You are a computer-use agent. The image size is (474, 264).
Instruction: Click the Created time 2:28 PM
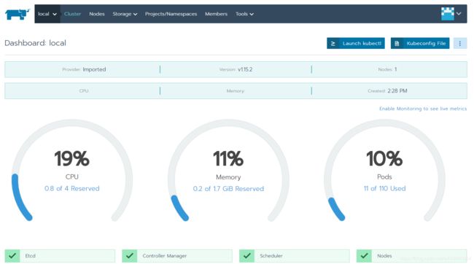pyautogui.click(x=397, y=90)
